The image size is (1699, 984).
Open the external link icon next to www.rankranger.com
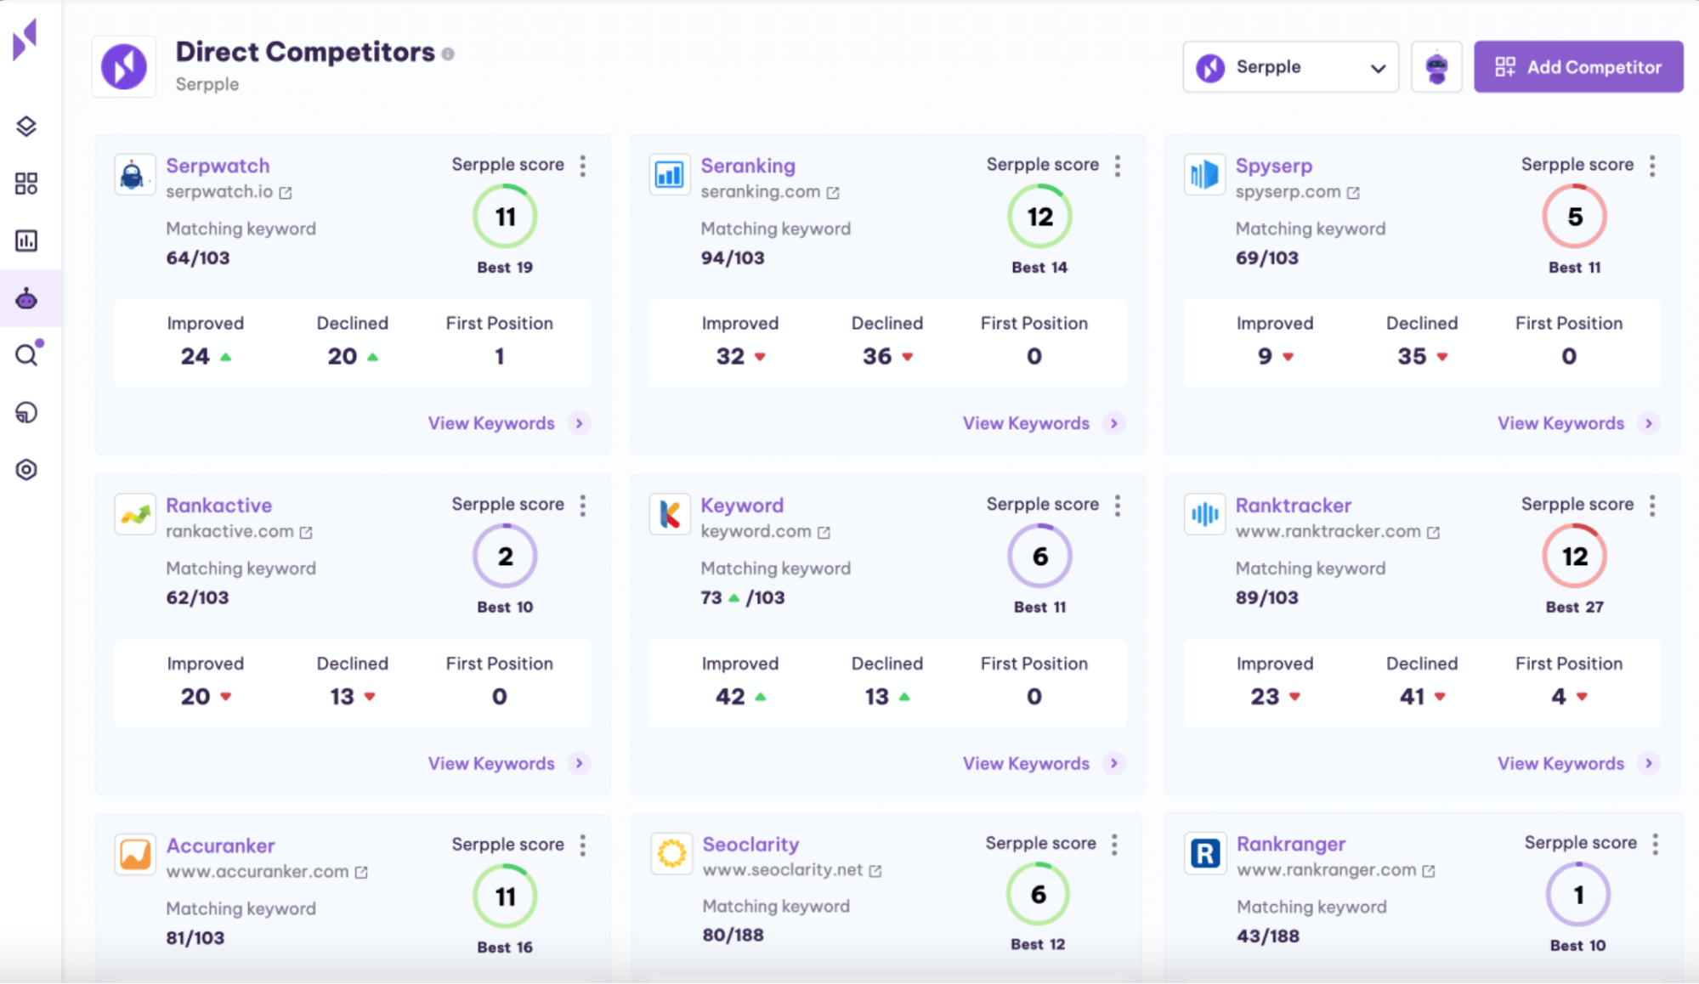[x=1429, y=870]
